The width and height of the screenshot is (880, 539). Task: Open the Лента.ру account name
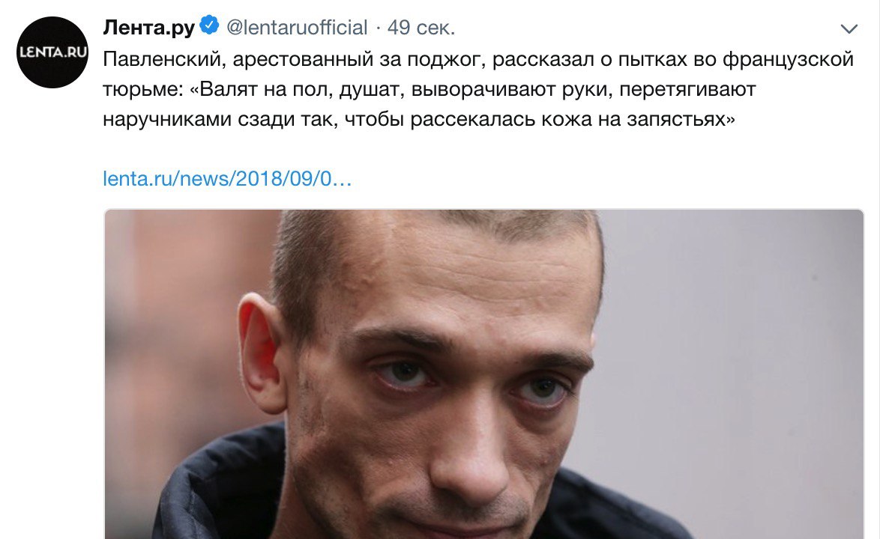click(x=148, y=27)
